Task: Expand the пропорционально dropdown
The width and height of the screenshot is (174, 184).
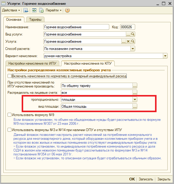Action: (x=135, y=100)
